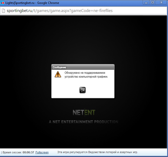
Task: Click the Fullscreen link
Action: pyautogui.click(x=42, y=152)
